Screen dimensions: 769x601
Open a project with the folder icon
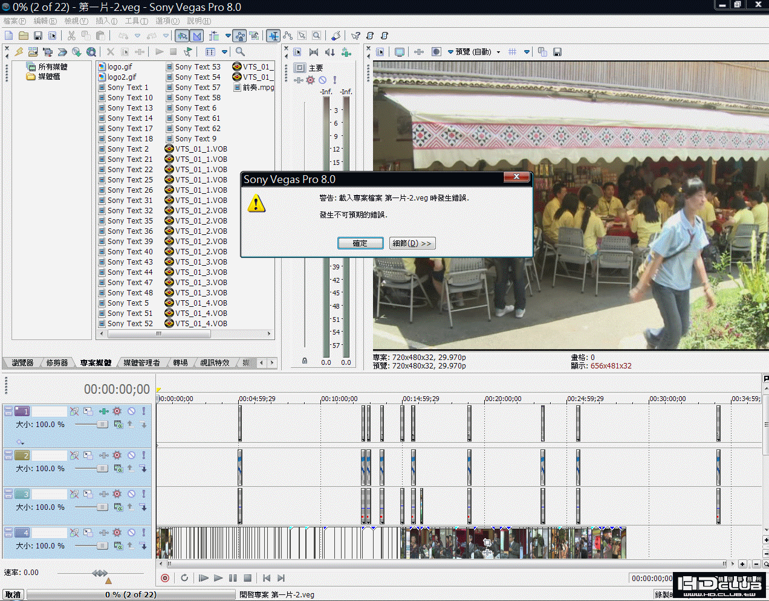coord(24,36)
